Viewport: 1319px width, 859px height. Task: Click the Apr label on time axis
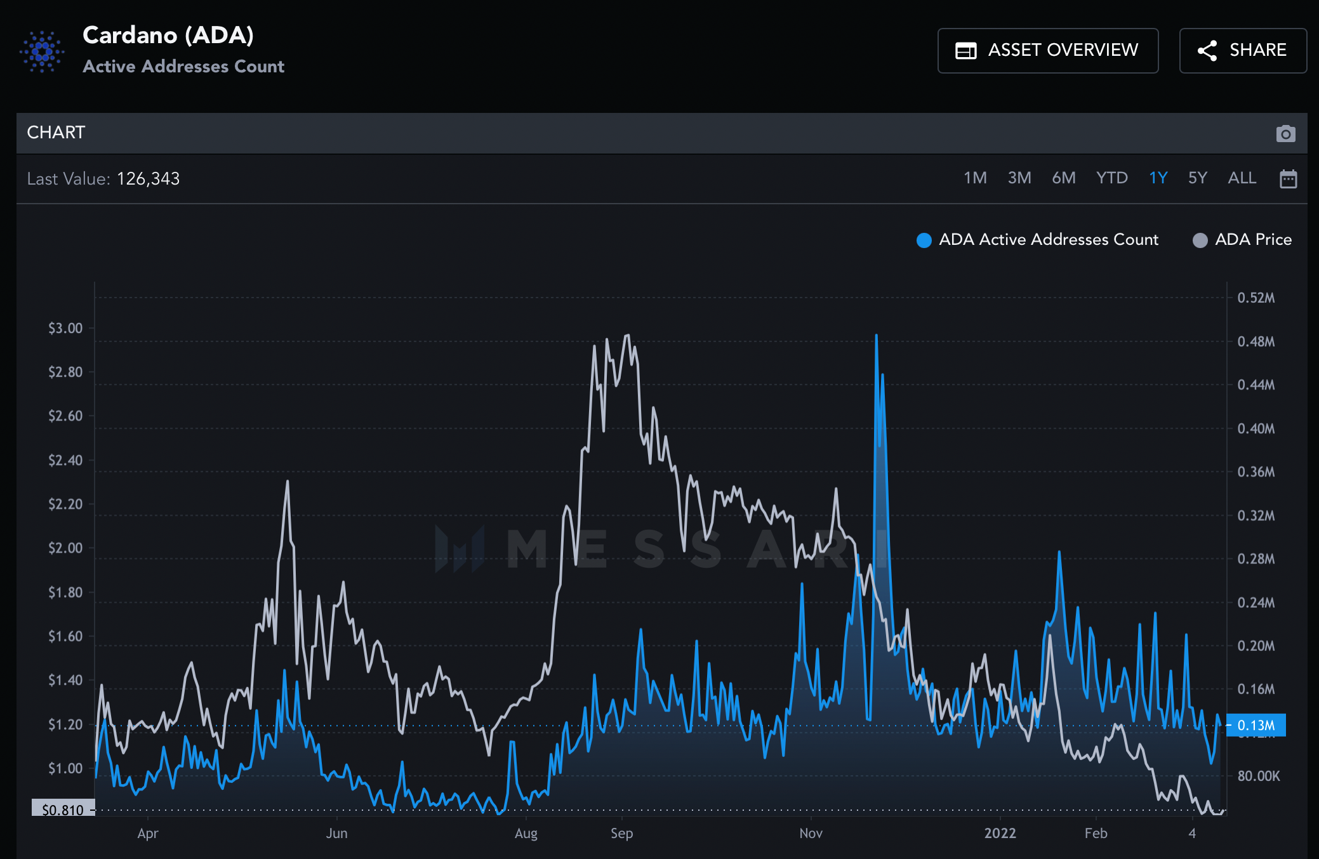point(147,834)
